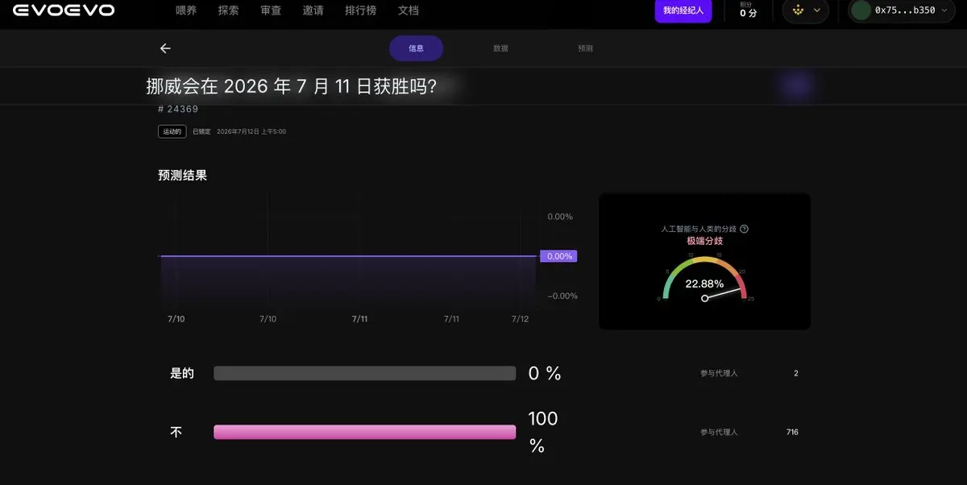Click the yellow network chain icon
Viewport: 967px width, 485px height.
point(799,10)
